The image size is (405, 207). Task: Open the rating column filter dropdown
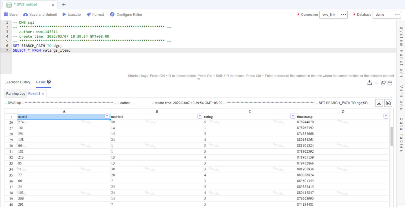click(x=293, y=116)
